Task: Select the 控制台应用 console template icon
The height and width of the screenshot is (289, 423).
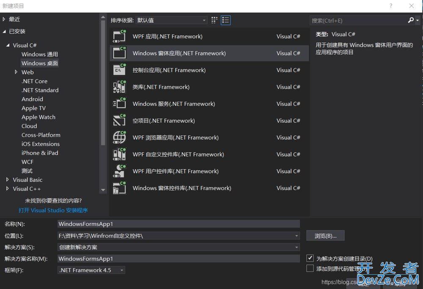Action: point(119,70)
